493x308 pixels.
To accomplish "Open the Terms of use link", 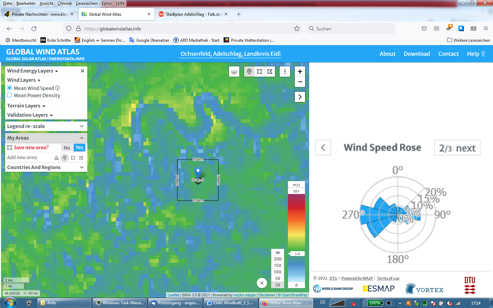I will click(388, 278).
